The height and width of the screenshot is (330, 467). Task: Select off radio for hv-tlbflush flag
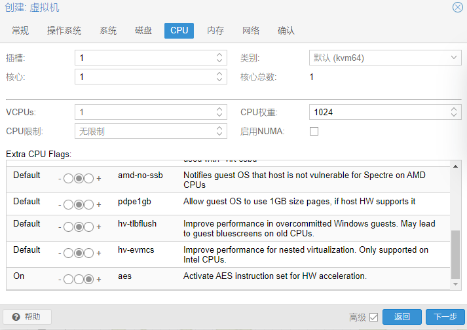[x=69, y=227]
